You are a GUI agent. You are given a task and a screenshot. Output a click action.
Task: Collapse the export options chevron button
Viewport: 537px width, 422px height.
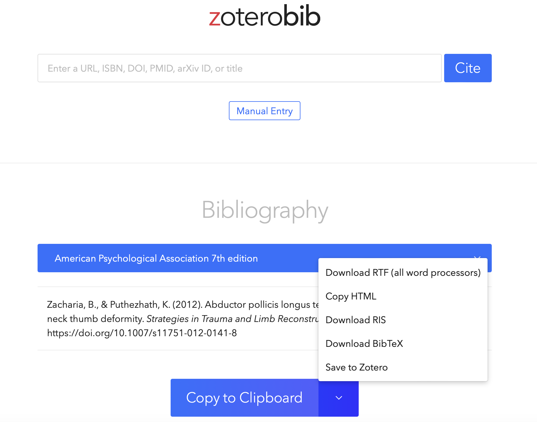pos(339,398)
